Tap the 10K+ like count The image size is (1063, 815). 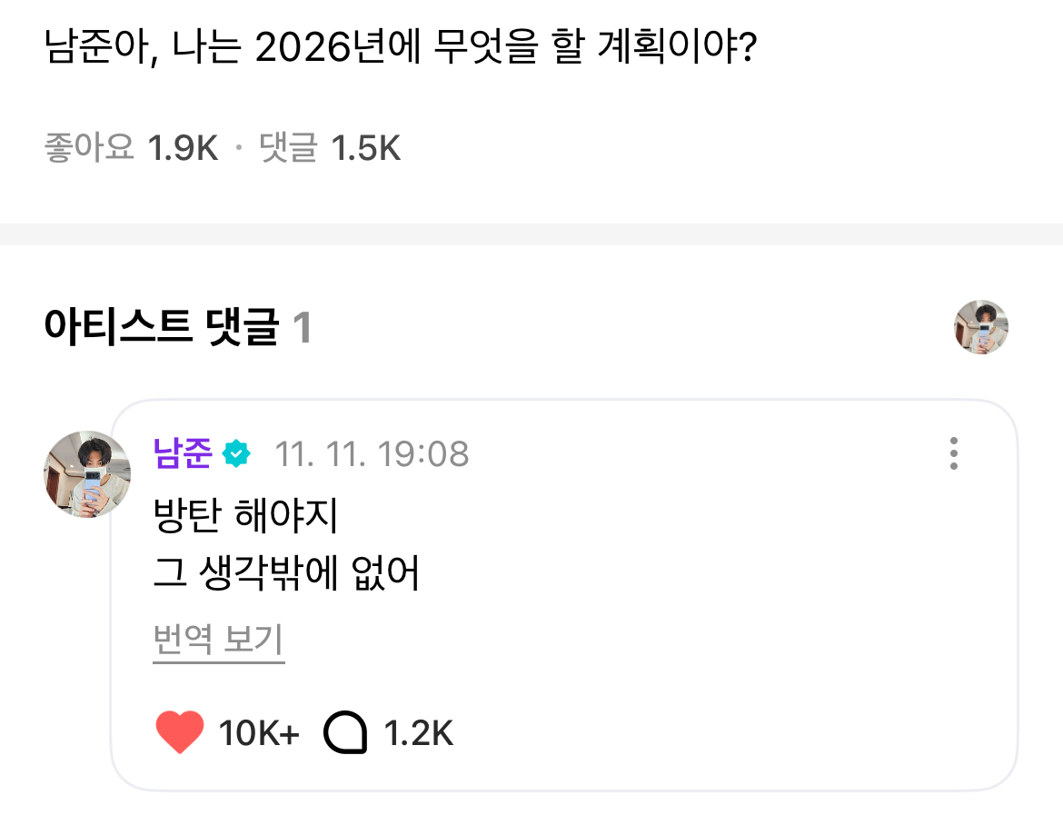tap(259, 732)
